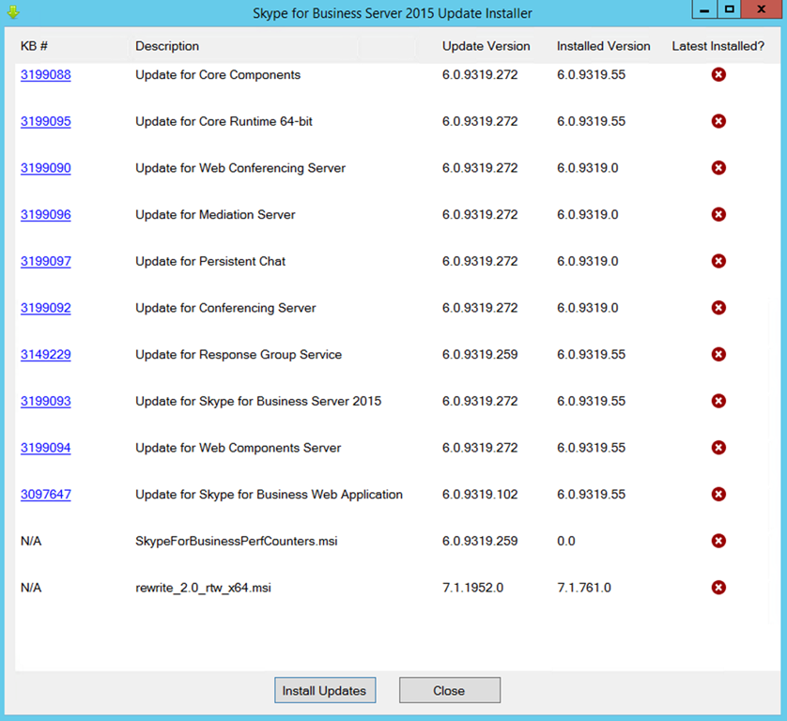
Task: Click the red X status icon for Core Components
Action: 718,75
